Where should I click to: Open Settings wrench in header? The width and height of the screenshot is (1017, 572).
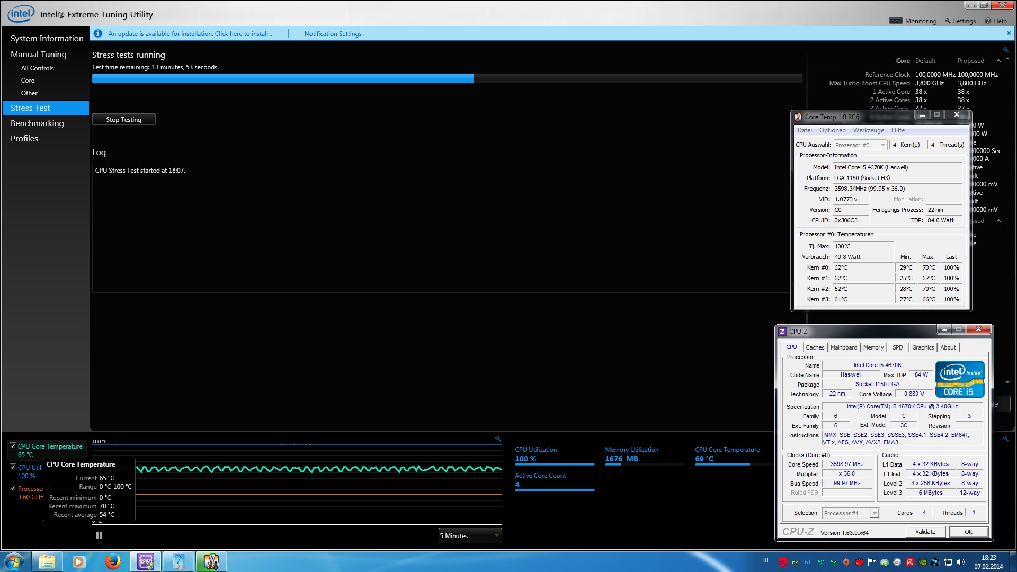[948, 21]
